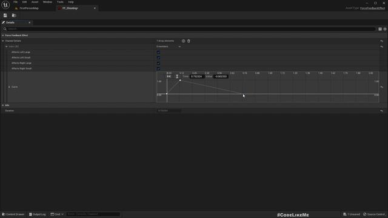Close the Details panel tab

(x=30, y=22)
